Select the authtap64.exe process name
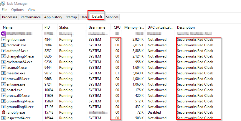The height and width of the screenshot is (121, 241). click(17, 51)
